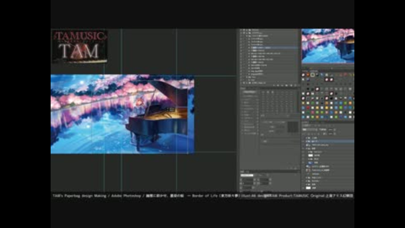Image resolution: width=405 pixels, height=228 pixels.
Task: Open the blend mode dropdown in Layers panel
Action: [x=310, y=130]
